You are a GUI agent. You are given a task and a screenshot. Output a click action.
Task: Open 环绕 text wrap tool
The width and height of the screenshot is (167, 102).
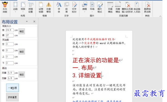pos(92,5)
